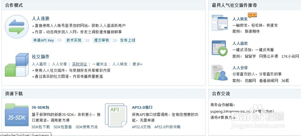Click the 资源下载 section header
The image size is (301, 136).
(14, 94)
